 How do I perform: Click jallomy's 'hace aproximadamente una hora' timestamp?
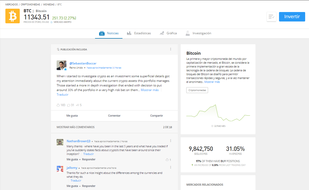tap(99, 168)
